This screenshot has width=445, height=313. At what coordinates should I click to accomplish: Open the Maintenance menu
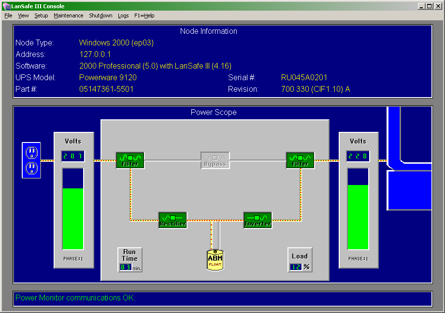click(69, 15)
